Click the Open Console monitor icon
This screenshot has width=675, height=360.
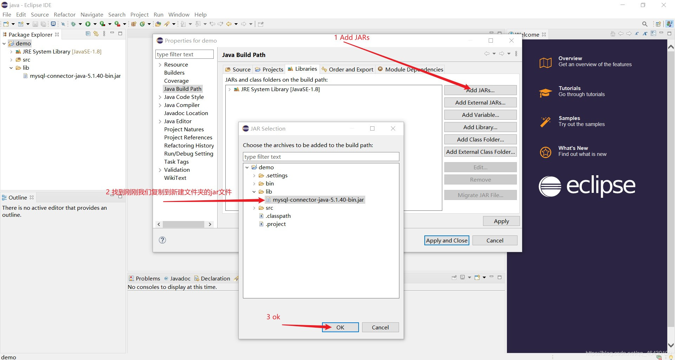53,24
